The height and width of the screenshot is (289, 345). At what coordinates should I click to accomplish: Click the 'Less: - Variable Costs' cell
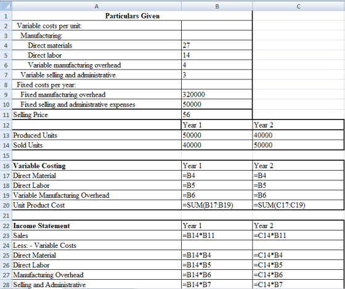(97, 245)
